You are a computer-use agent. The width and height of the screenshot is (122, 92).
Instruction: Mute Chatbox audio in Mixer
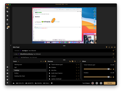tap(111, 77)
